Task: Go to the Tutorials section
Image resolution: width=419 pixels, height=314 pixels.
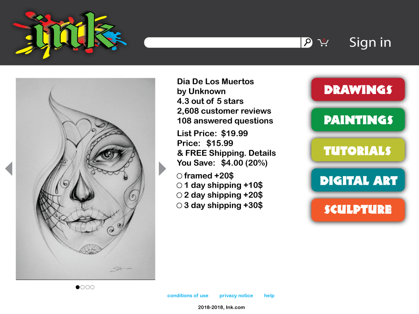Action: tap(358, 150)
